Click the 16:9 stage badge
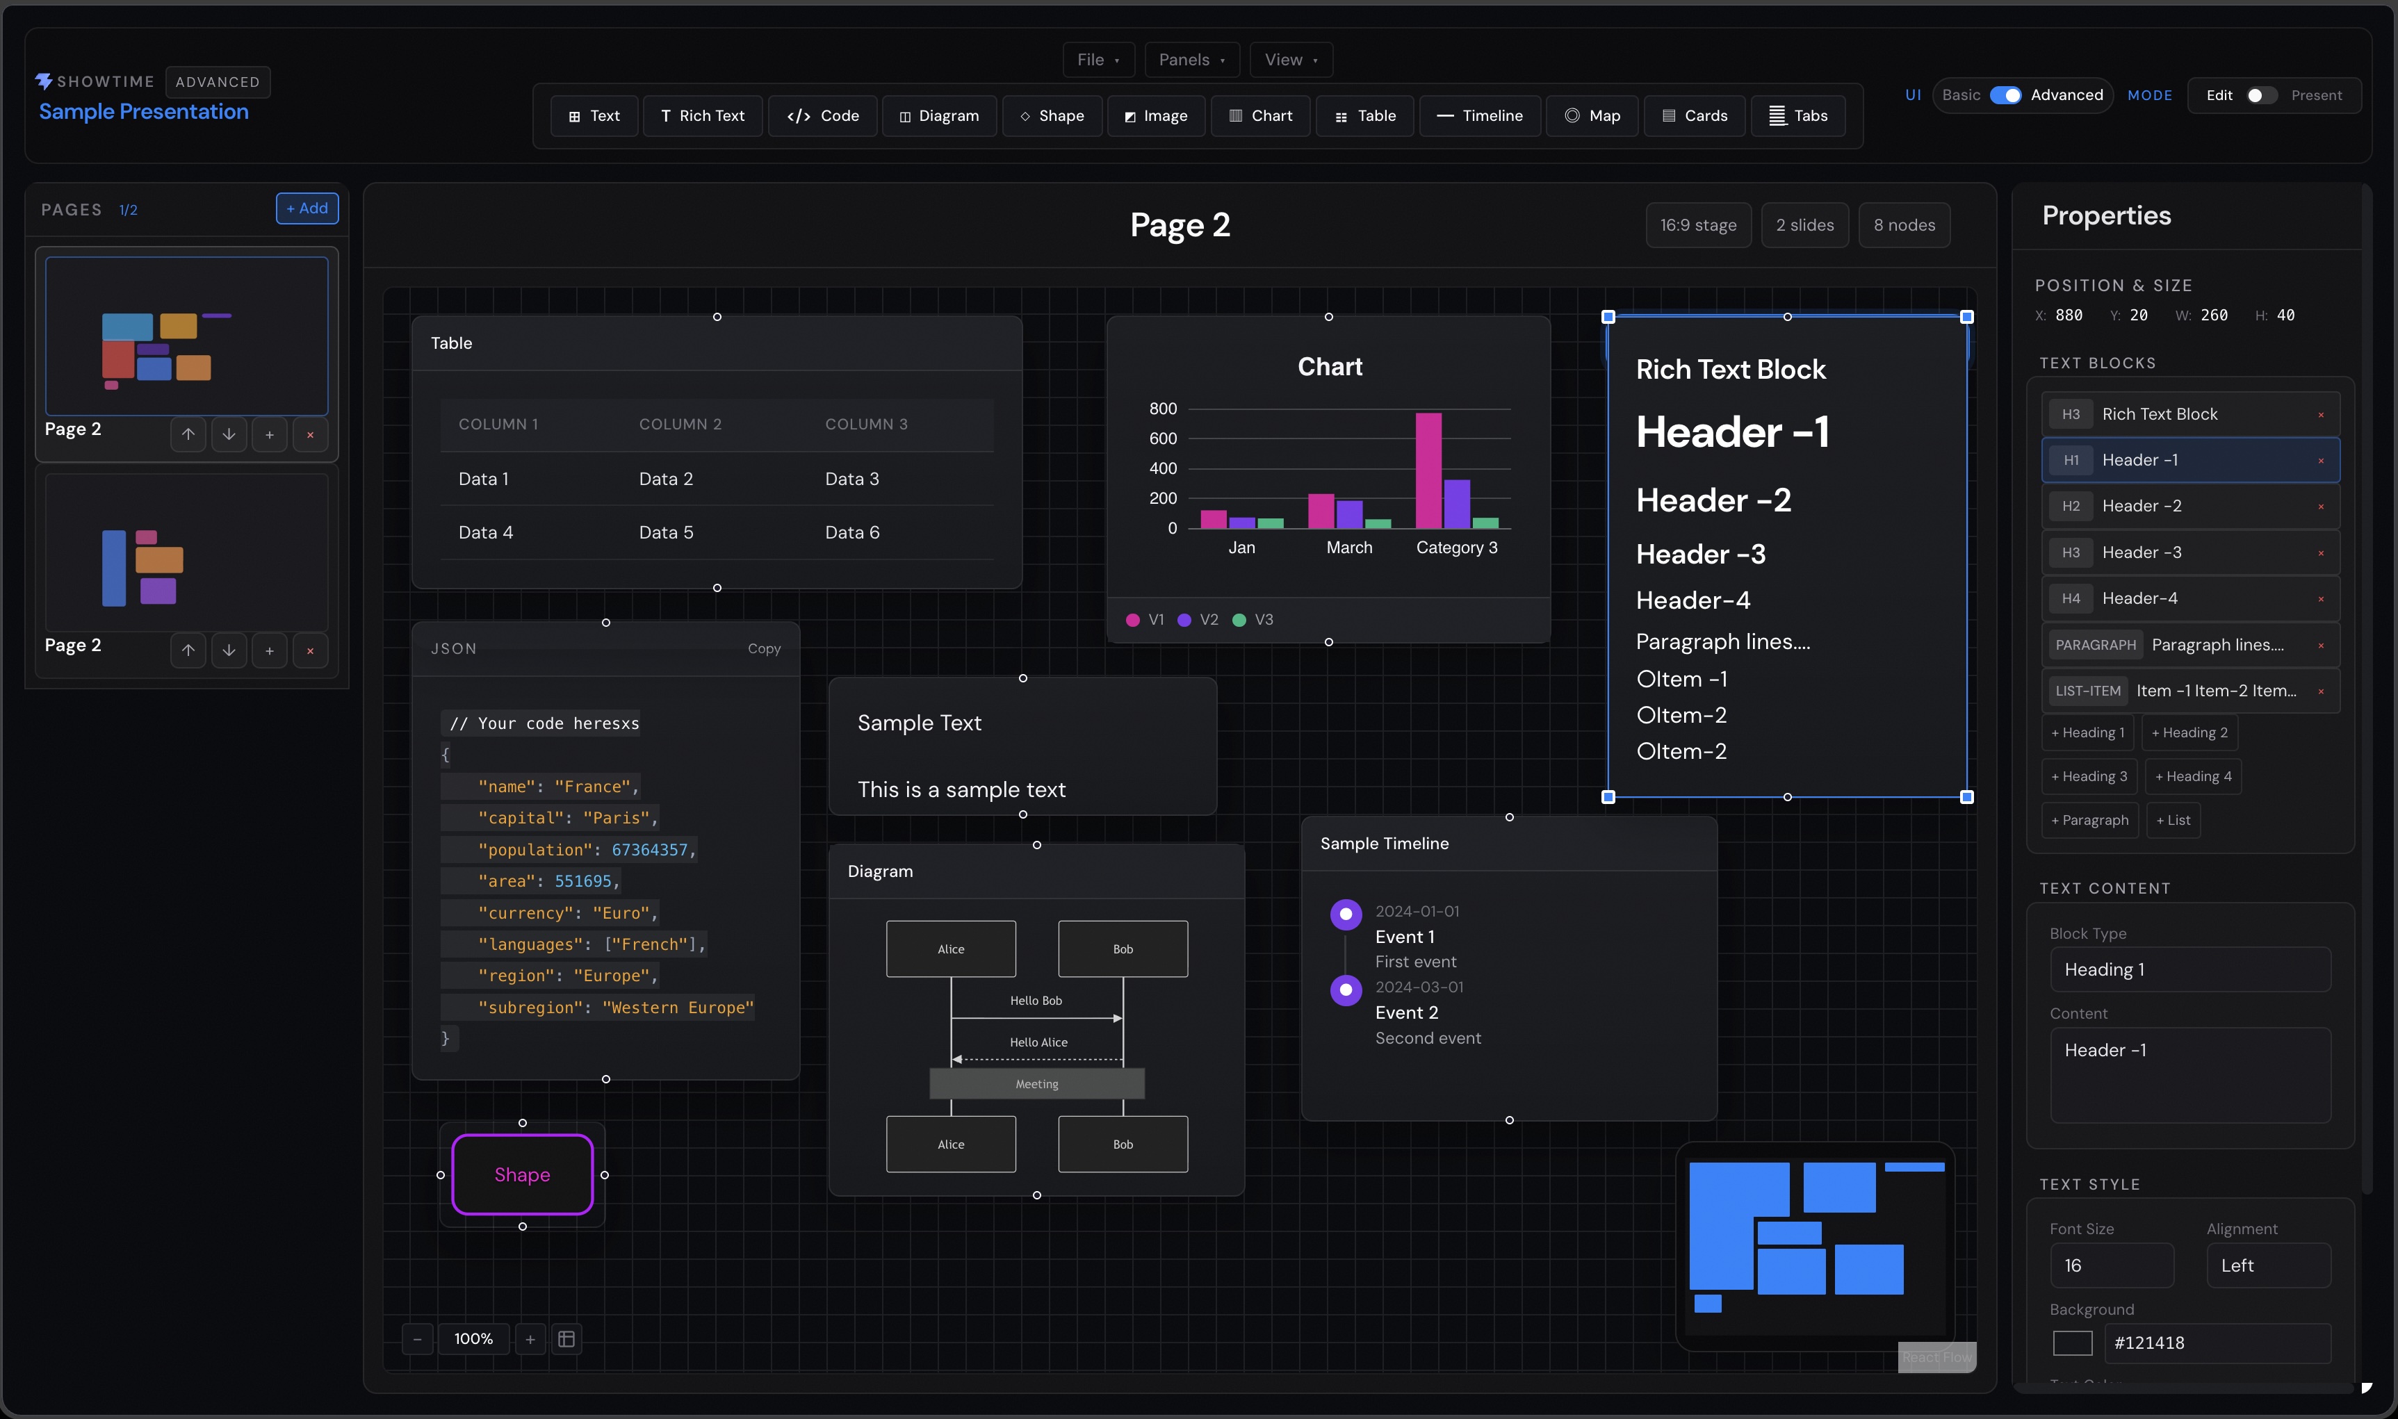2398x1419 pixels. click(x=1698, y=224)
